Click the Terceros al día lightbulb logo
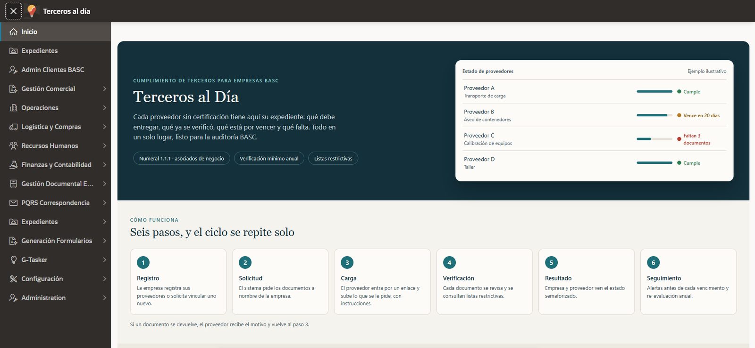 (x=32, y=11)
